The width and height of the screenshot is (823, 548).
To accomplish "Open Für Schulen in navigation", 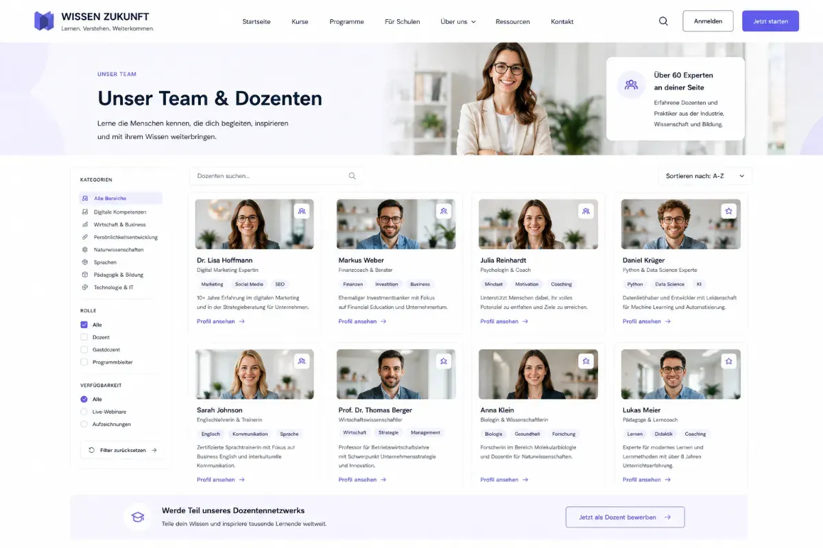I will click(x=403, y=21).
